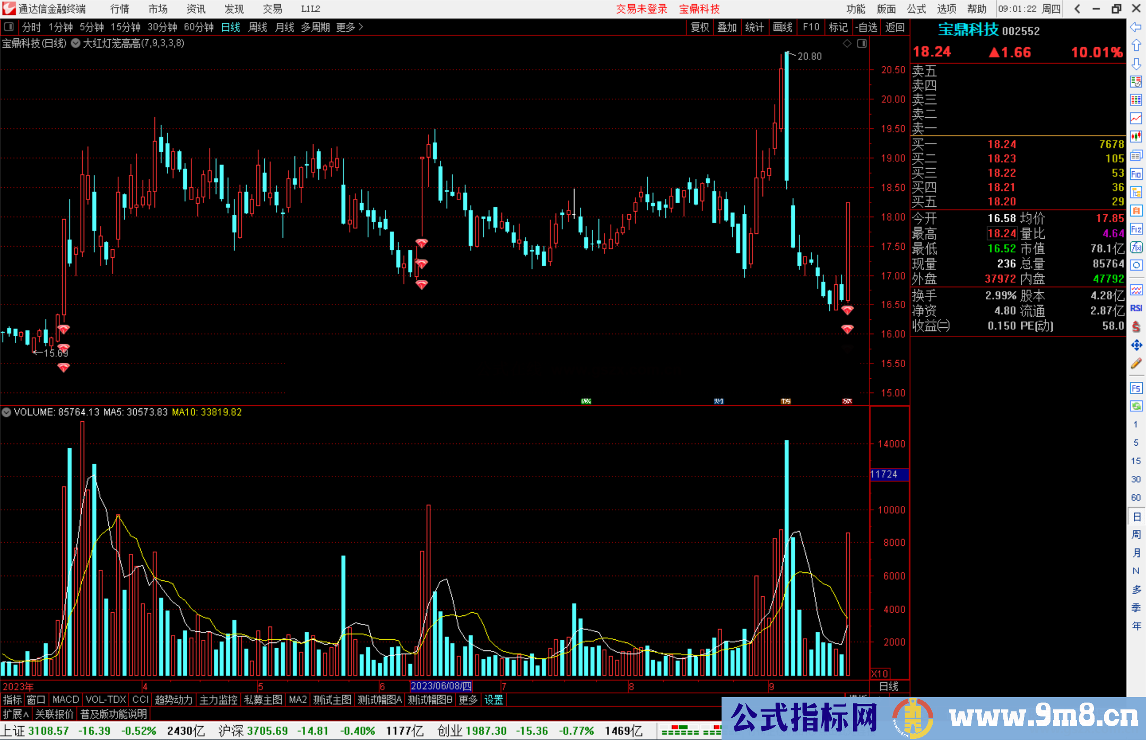Open the F5 sidebar icon

pyautogui.click(x=1136, y=388)
